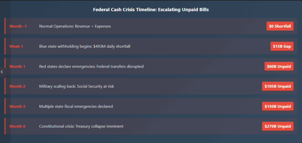This screenshot has height=143, width=302.
Task: Click the Federal Cash Crisis Timeline title
Action: point(151,9)
